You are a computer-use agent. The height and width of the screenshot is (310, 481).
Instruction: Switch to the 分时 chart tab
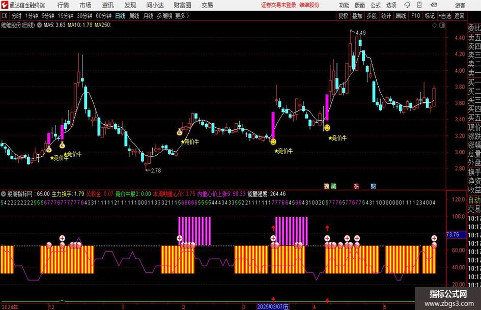point(16,16)
